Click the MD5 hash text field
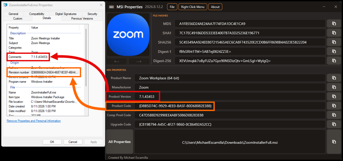Viewport: 343px width, 161px height. pos(250,24)
